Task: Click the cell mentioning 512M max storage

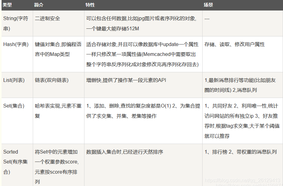Action: (x=143, y=23)
